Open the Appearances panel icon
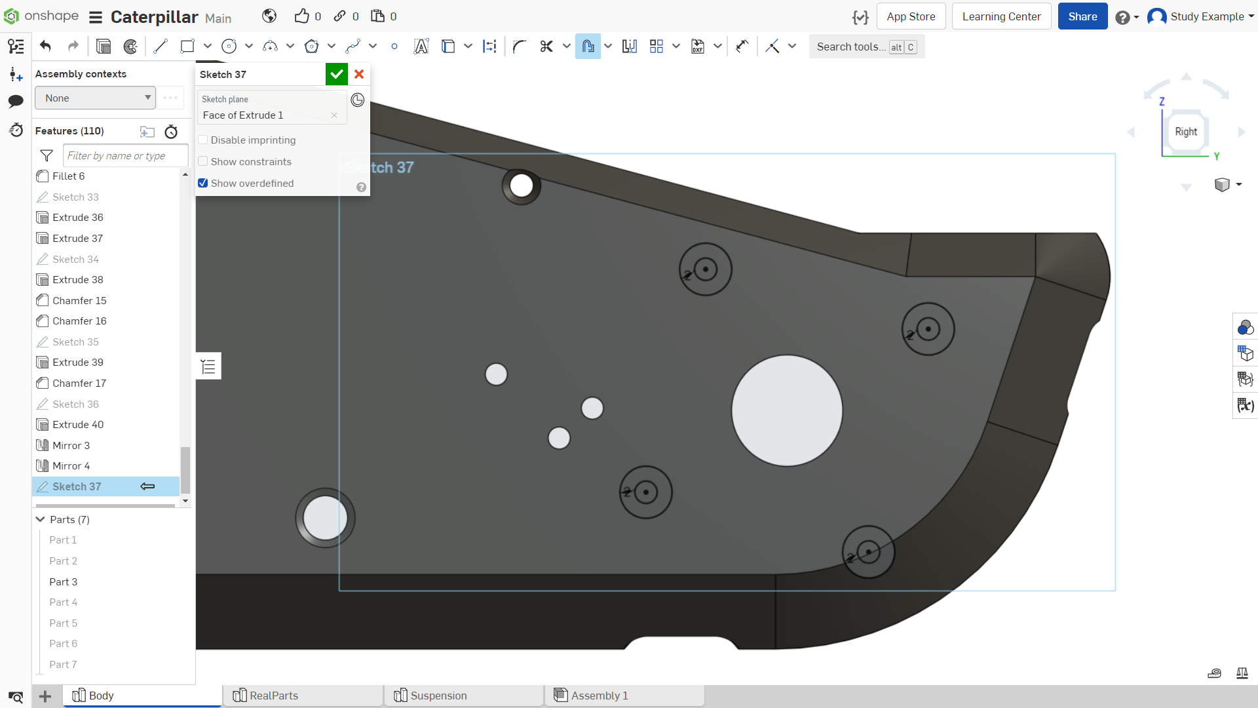Image resolution: width=1258 pixels, height=708 pixels. click(1245, 327)
